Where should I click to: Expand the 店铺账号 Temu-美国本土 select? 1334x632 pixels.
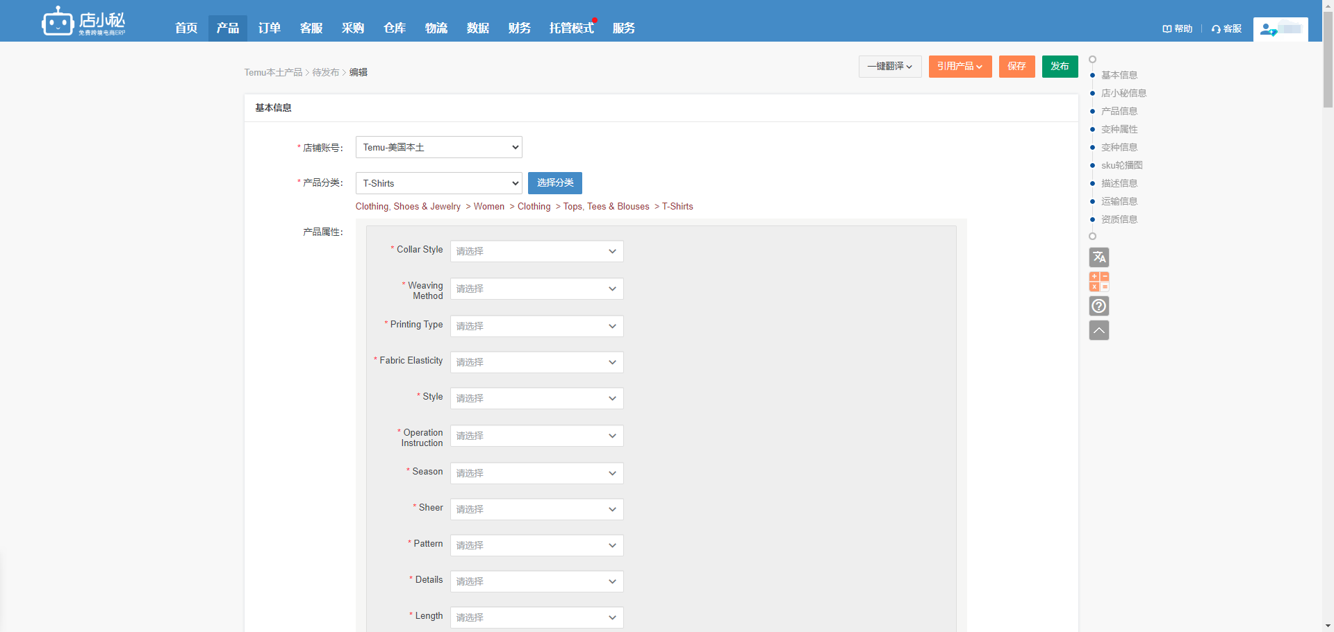pyautogui.click(x=438, y=147)
